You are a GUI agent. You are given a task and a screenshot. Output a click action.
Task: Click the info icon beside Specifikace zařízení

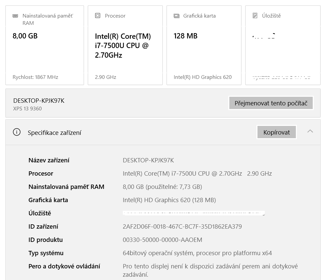click(17, 132)
